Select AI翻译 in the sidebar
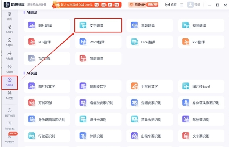 pyautogui.click(x=10, y=82)
